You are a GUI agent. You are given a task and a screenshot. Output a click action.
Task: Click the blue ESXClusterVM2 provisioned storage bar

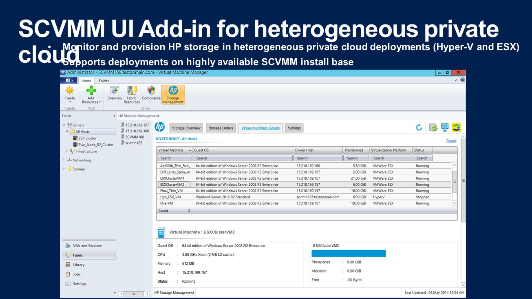pyautogui.click(x=349, y=253)
